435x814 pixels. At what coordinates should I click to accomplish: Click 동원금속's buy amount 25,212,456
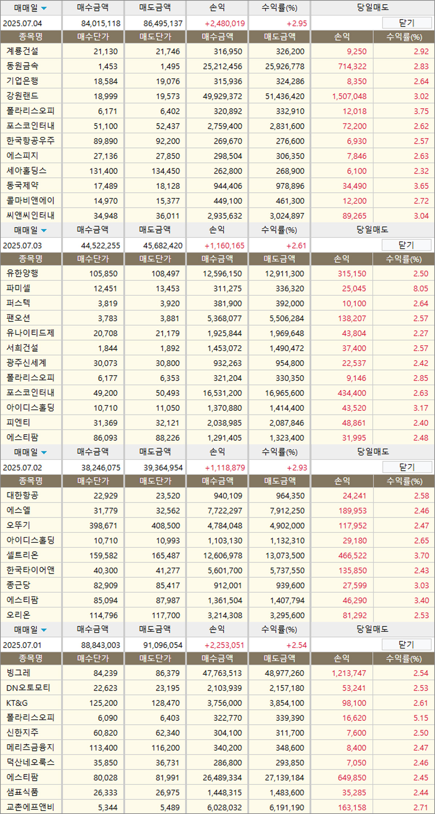click(223, 67)
